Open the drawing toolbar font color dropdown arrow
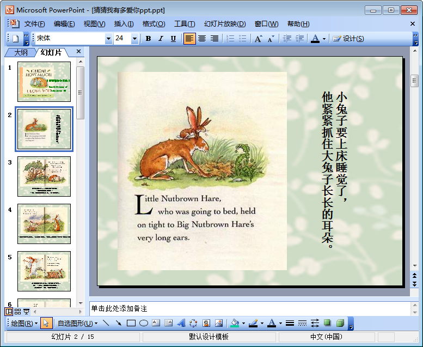This screenshot has width=423, height=347. point(280,323)
